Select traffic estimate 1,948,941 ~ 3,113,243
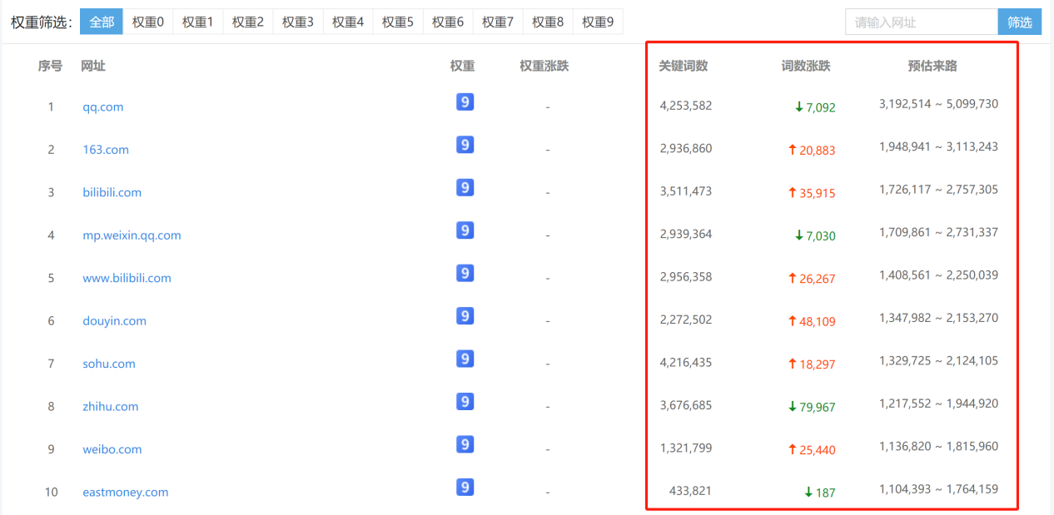Viewport: 1054px width, 515px height. 938,146
